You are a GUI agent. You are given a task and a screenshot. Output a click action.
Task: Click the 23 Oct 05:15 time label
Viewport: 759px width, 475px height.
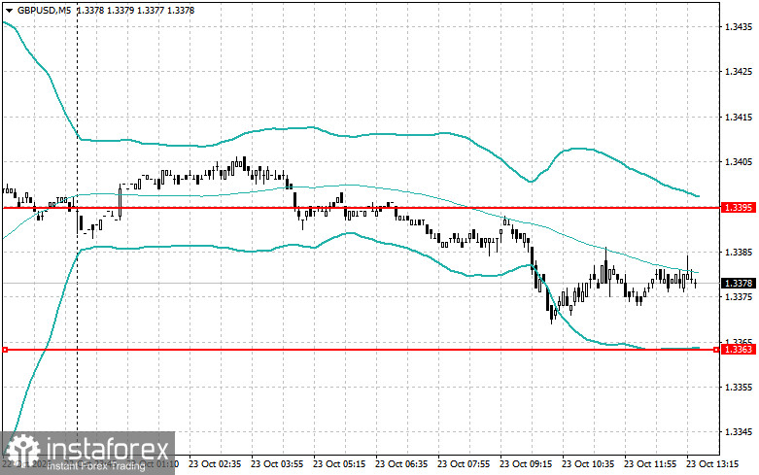[339, 464]
